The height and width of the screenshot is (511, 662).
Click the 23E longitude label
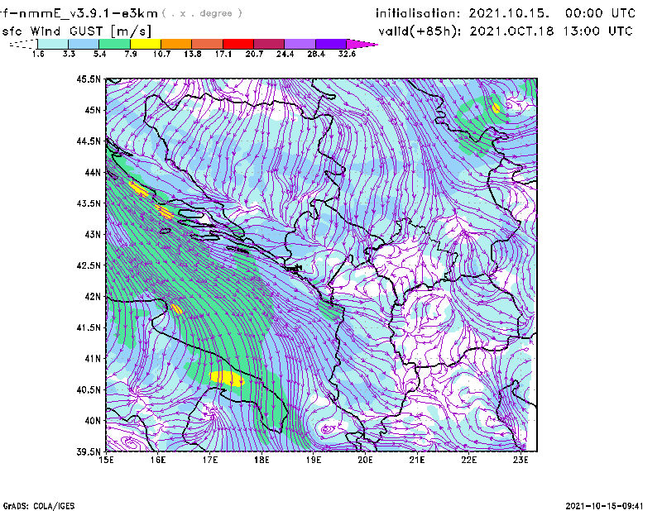click(520, 460)
